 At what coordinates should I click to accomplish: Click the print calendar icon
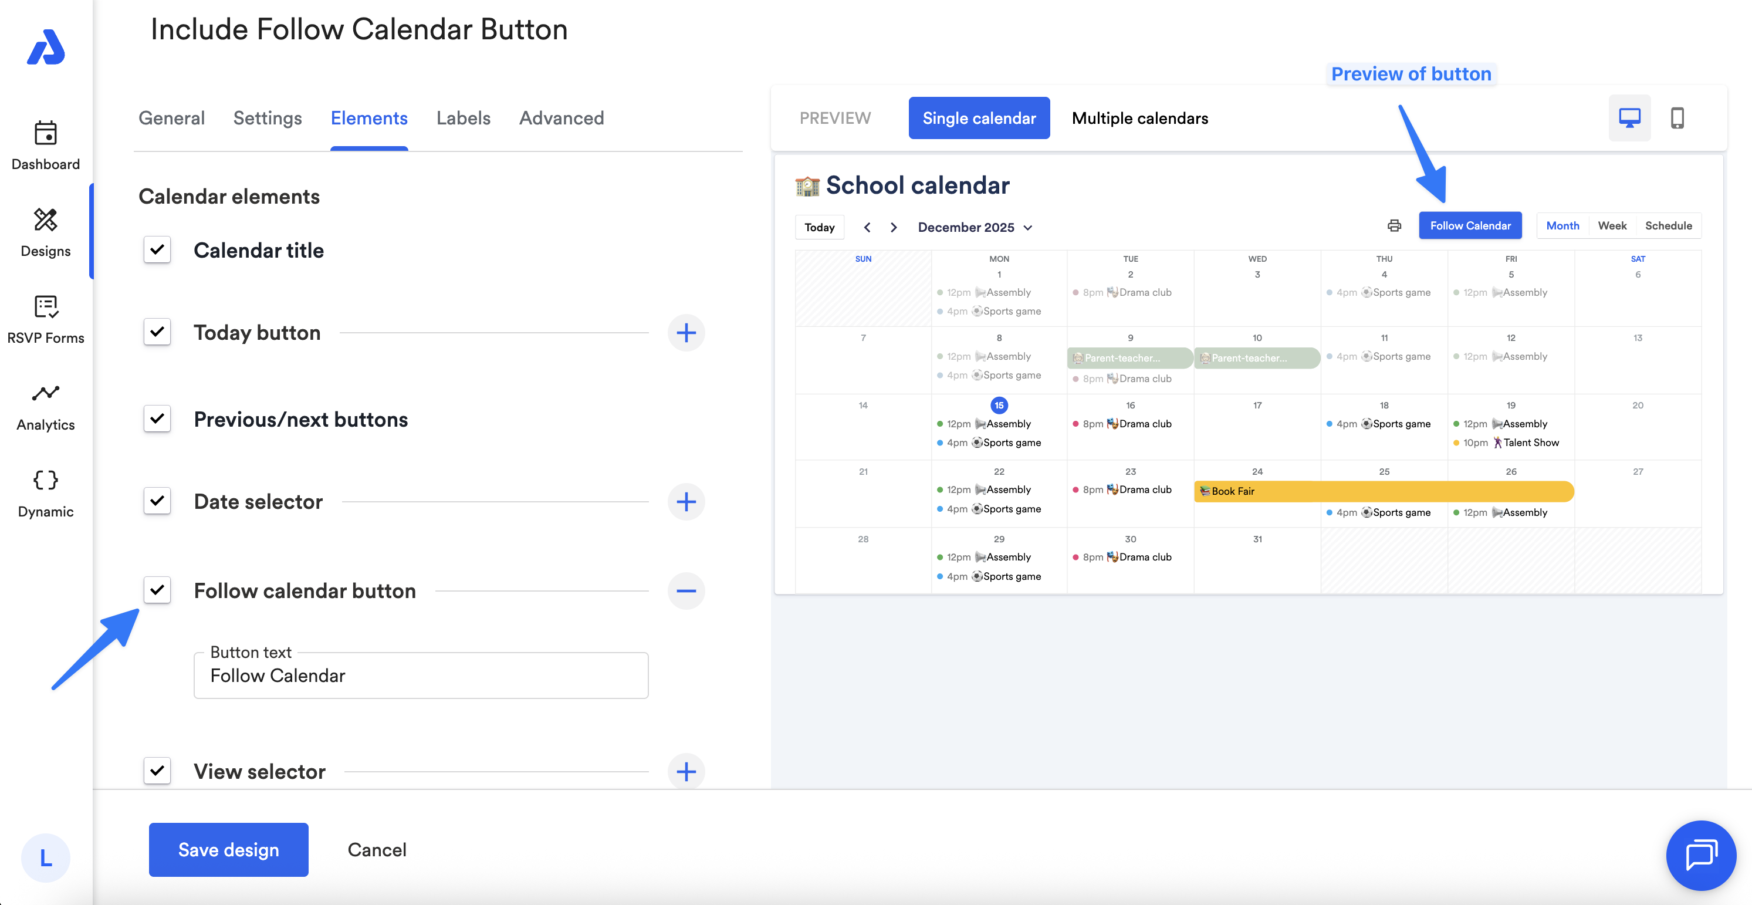1394,226
